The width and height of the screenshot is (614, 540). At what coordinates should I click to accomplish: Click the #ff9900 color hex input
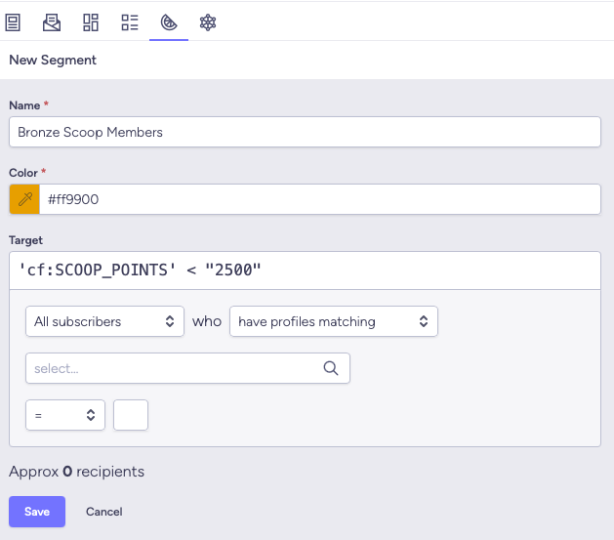tap(318, 199)
